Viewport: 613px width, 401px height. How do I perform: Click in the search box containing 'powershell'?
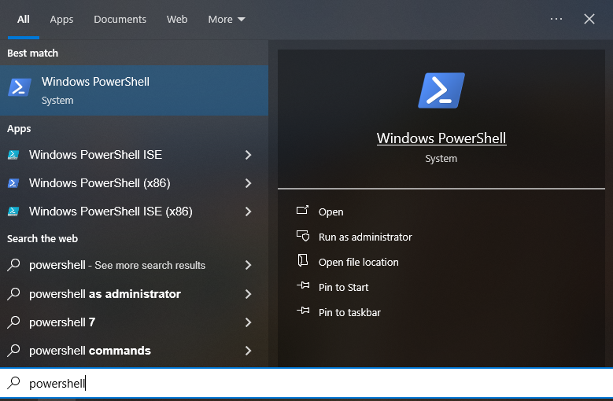307,383
